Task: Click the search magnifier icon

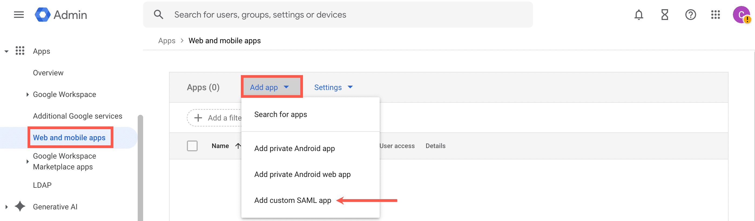Action: 159,15
